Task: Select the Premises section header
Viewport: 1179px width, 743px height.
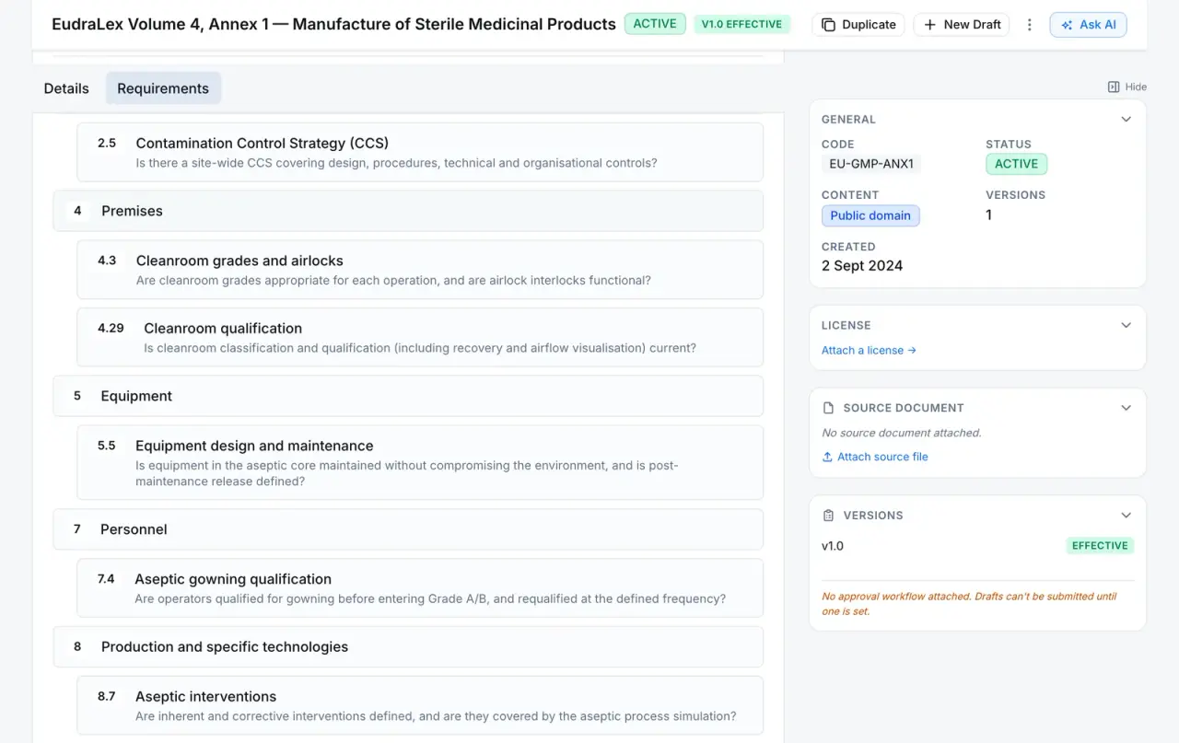Action: pos(408,211)
